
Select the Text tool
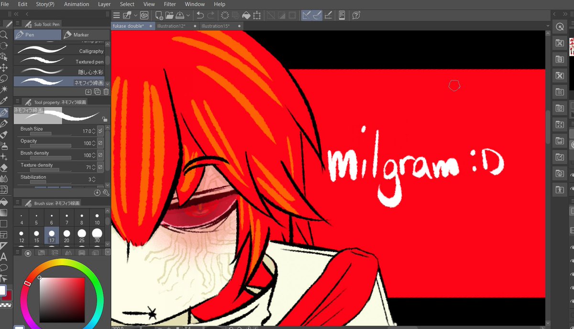[4, 257]
